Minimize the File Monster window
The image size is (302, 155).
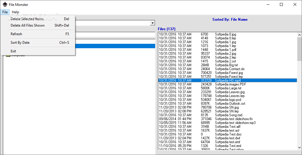268,5
